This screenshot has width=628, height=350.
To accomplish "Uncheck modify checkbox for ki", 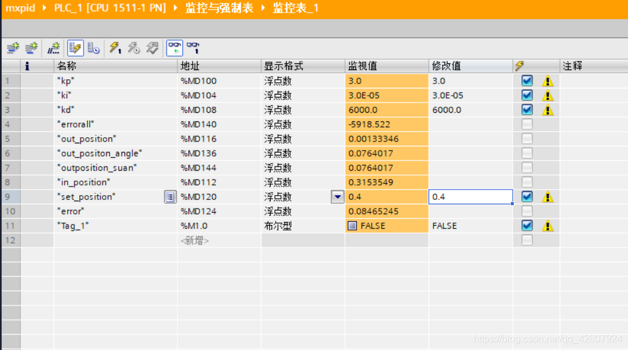I will 527,95.
